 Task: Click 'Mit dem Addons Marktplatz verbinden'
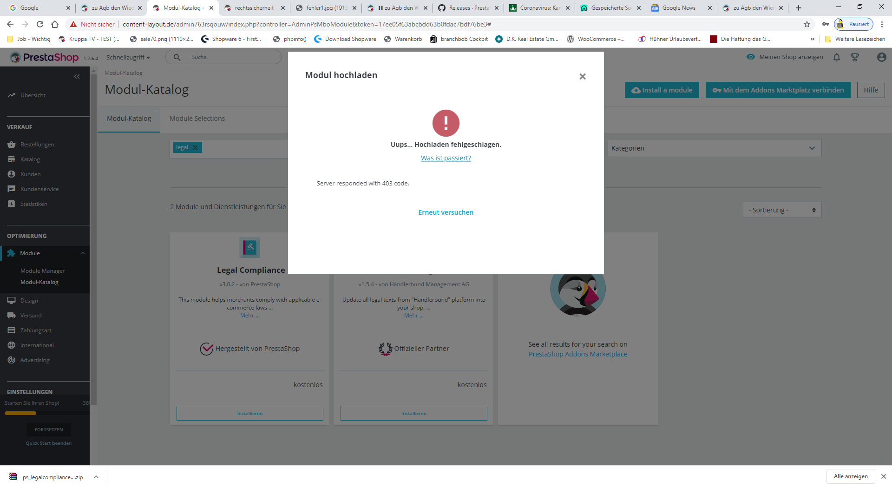pos(778,90)
